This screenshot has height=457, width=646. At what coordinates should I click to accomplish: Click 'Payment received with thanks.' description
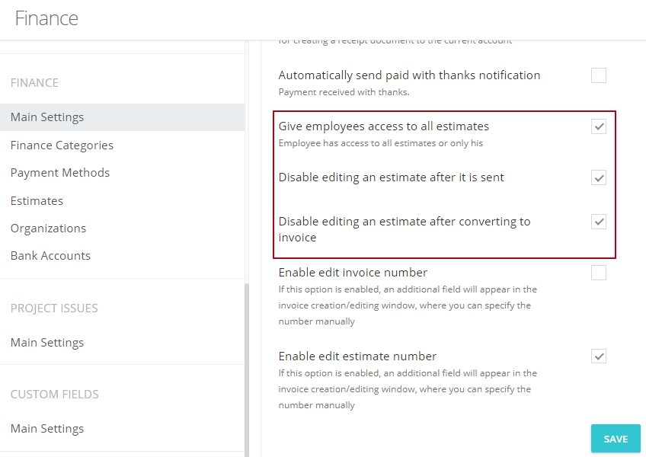(344, 92)
